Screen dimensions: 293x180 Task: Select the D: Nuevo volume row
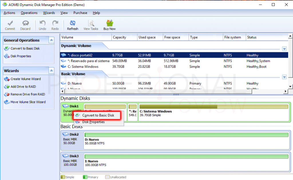point(174,83)
